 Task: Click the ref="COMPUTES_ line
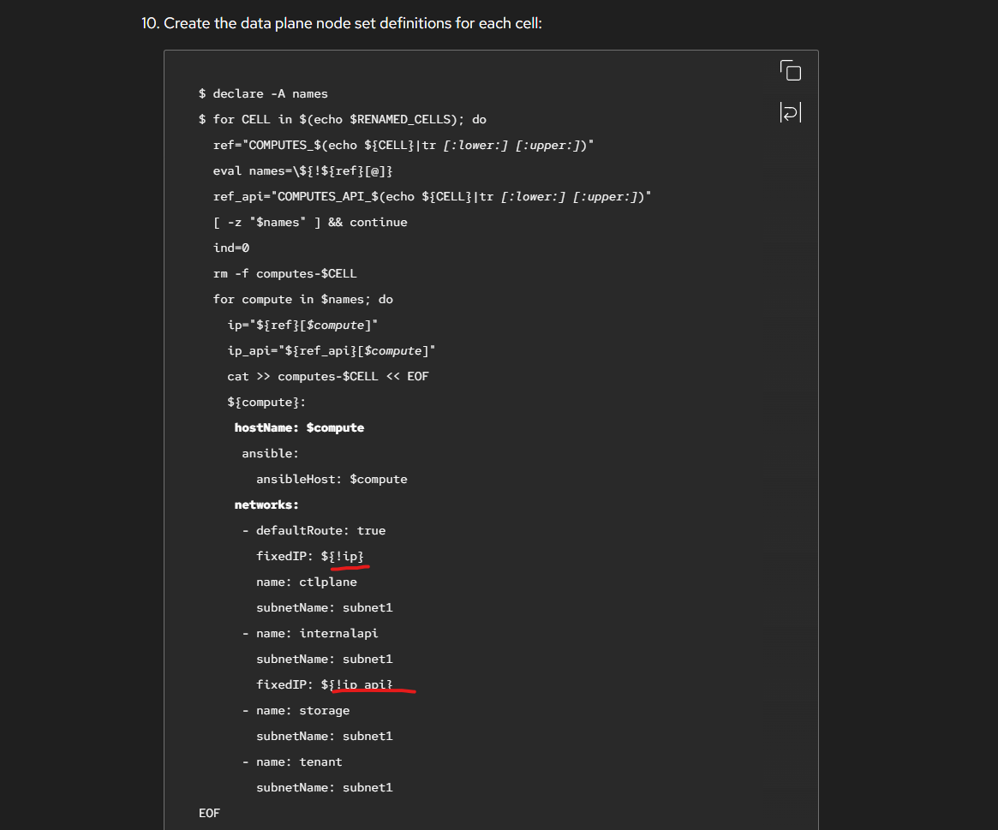403,145
